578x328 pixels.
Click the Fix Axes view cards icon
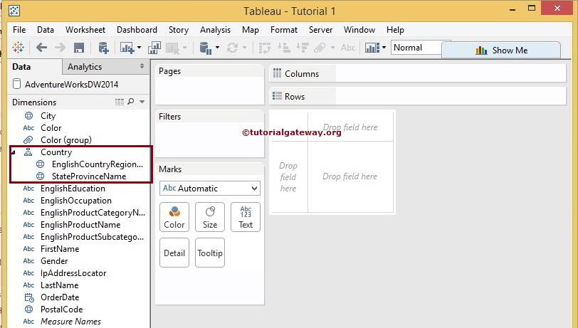(372, 48)
